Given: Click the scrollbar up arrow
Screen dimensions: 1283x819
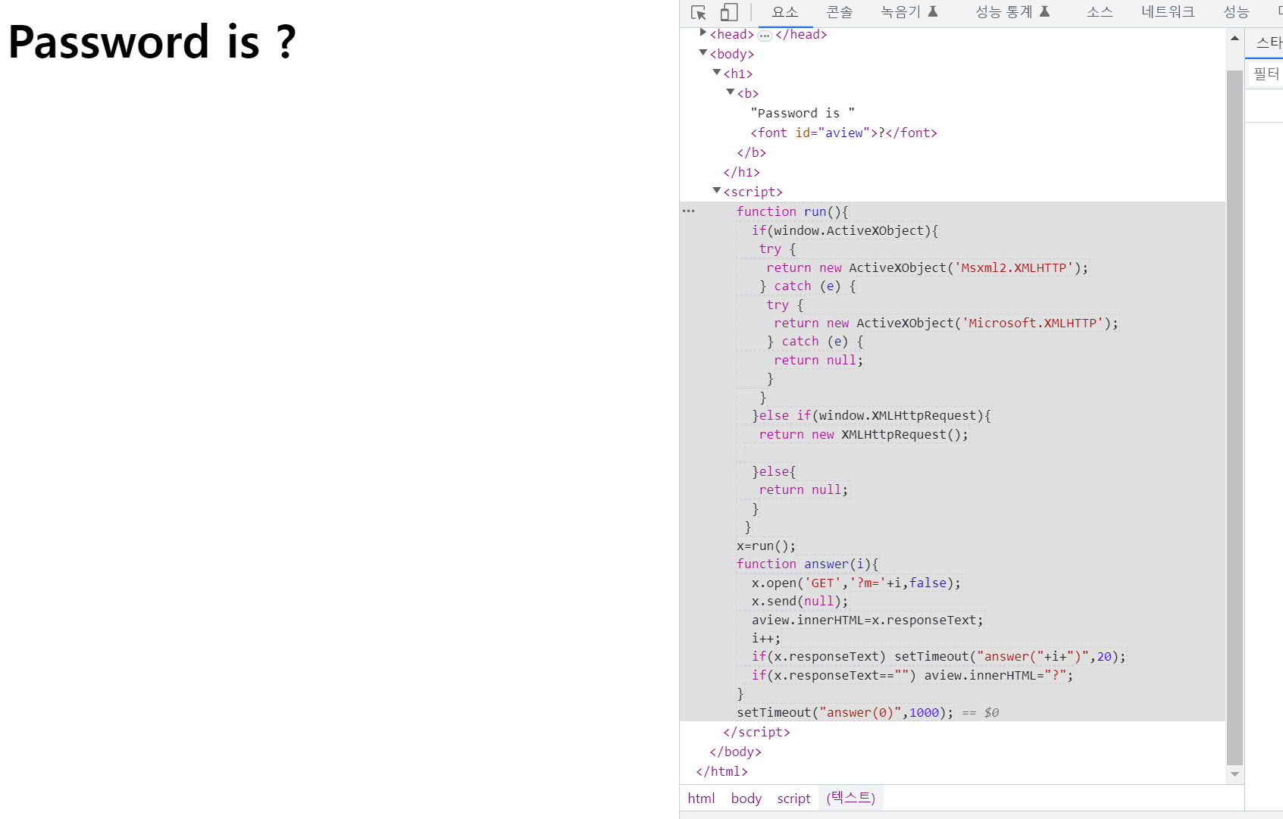Looking at the screenshot, I should click(x=1234, y=38).
